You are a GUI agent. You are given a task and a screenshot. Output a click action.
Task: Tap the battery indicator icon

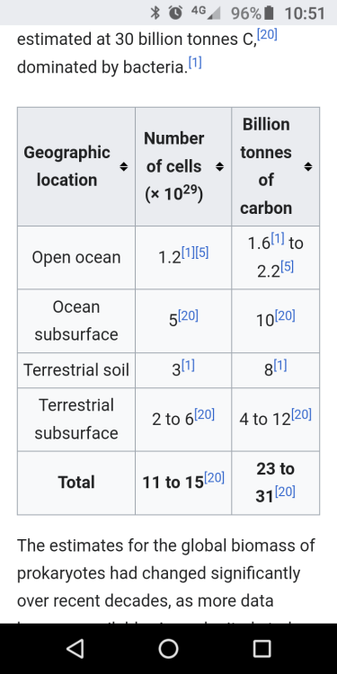tap(269, 13)
